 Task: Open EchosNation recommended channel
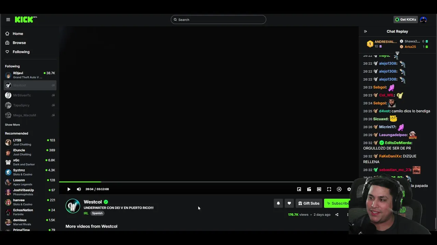click(x=30, y=212)
